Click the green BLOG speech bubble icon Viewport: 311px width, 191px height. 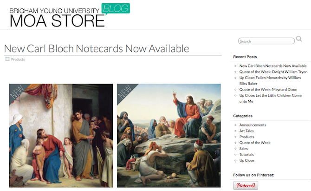click(116, 9)
